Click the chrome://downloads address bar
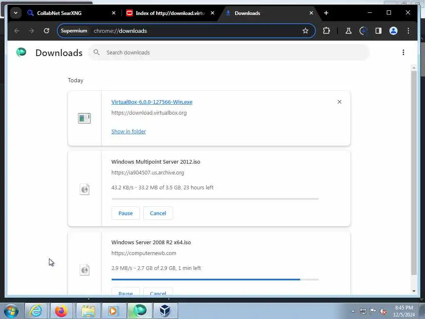 tap(186, 31)
